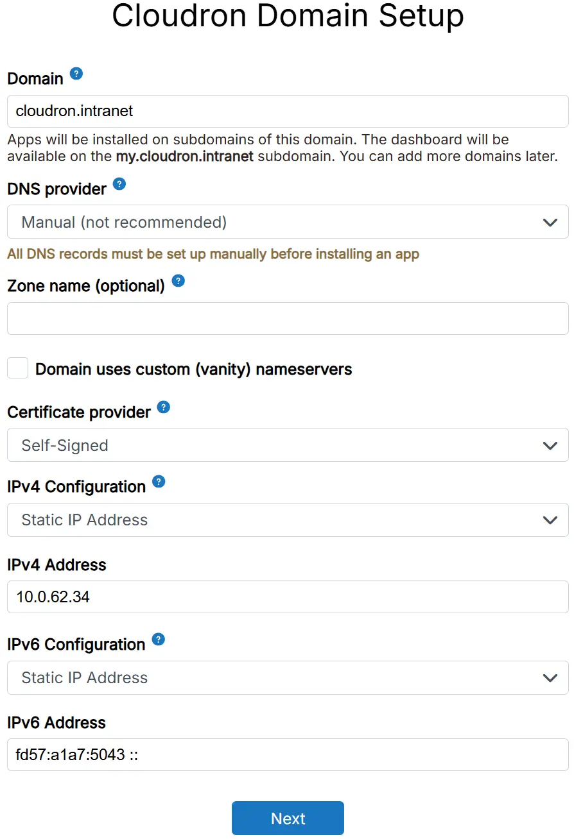Open the DNS provider dropdown
Screen dimensions: 574x839
click(x=287, y=222)
